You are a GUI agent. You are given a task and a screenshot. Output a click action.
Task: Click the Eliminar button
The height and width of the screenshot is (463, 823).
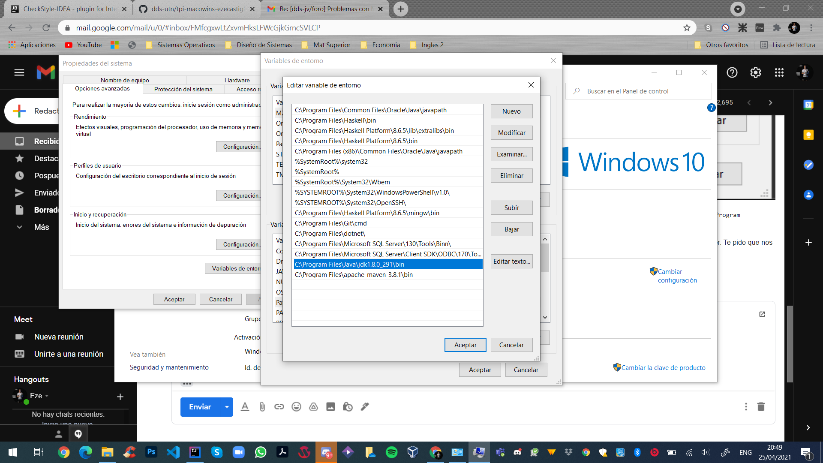[x=511, y=176]
